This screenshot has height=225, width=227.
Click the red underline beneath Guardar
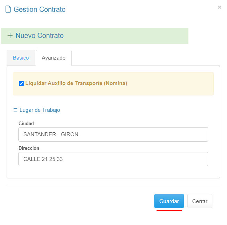[x=169, y=210]
